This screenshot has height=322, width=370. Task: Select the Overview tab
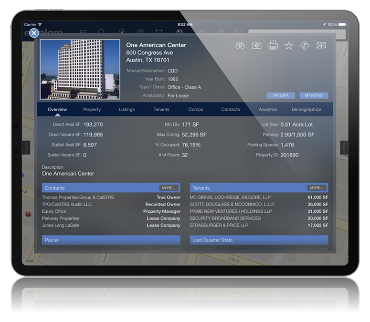(57, 109)
